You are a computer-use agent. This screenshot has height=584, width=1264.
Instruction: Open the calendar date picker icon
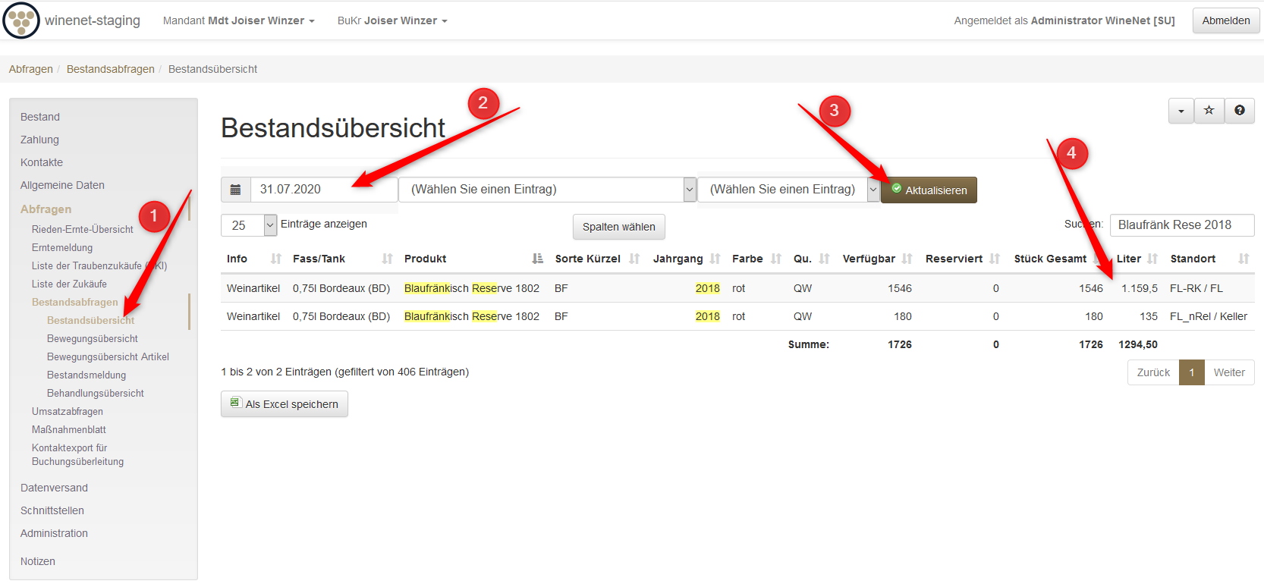pos(236,190)
